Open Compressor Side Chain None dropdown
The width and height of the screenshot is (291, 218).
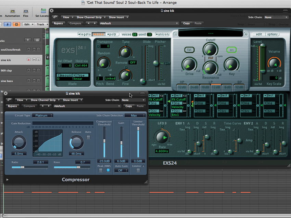point(133,100)
